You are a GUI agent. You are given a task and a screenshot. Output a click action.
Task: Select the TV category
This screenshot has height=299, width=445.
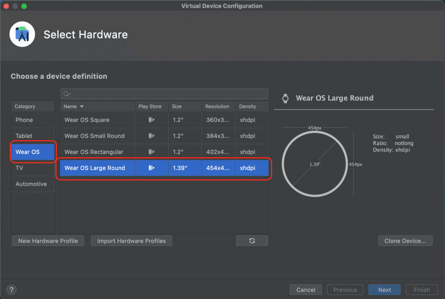(33, 168)
